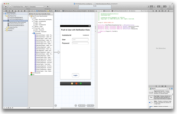
Task: Zoom in the storyboard canvas
Action: pyautogui.click(x=93, y=105)
